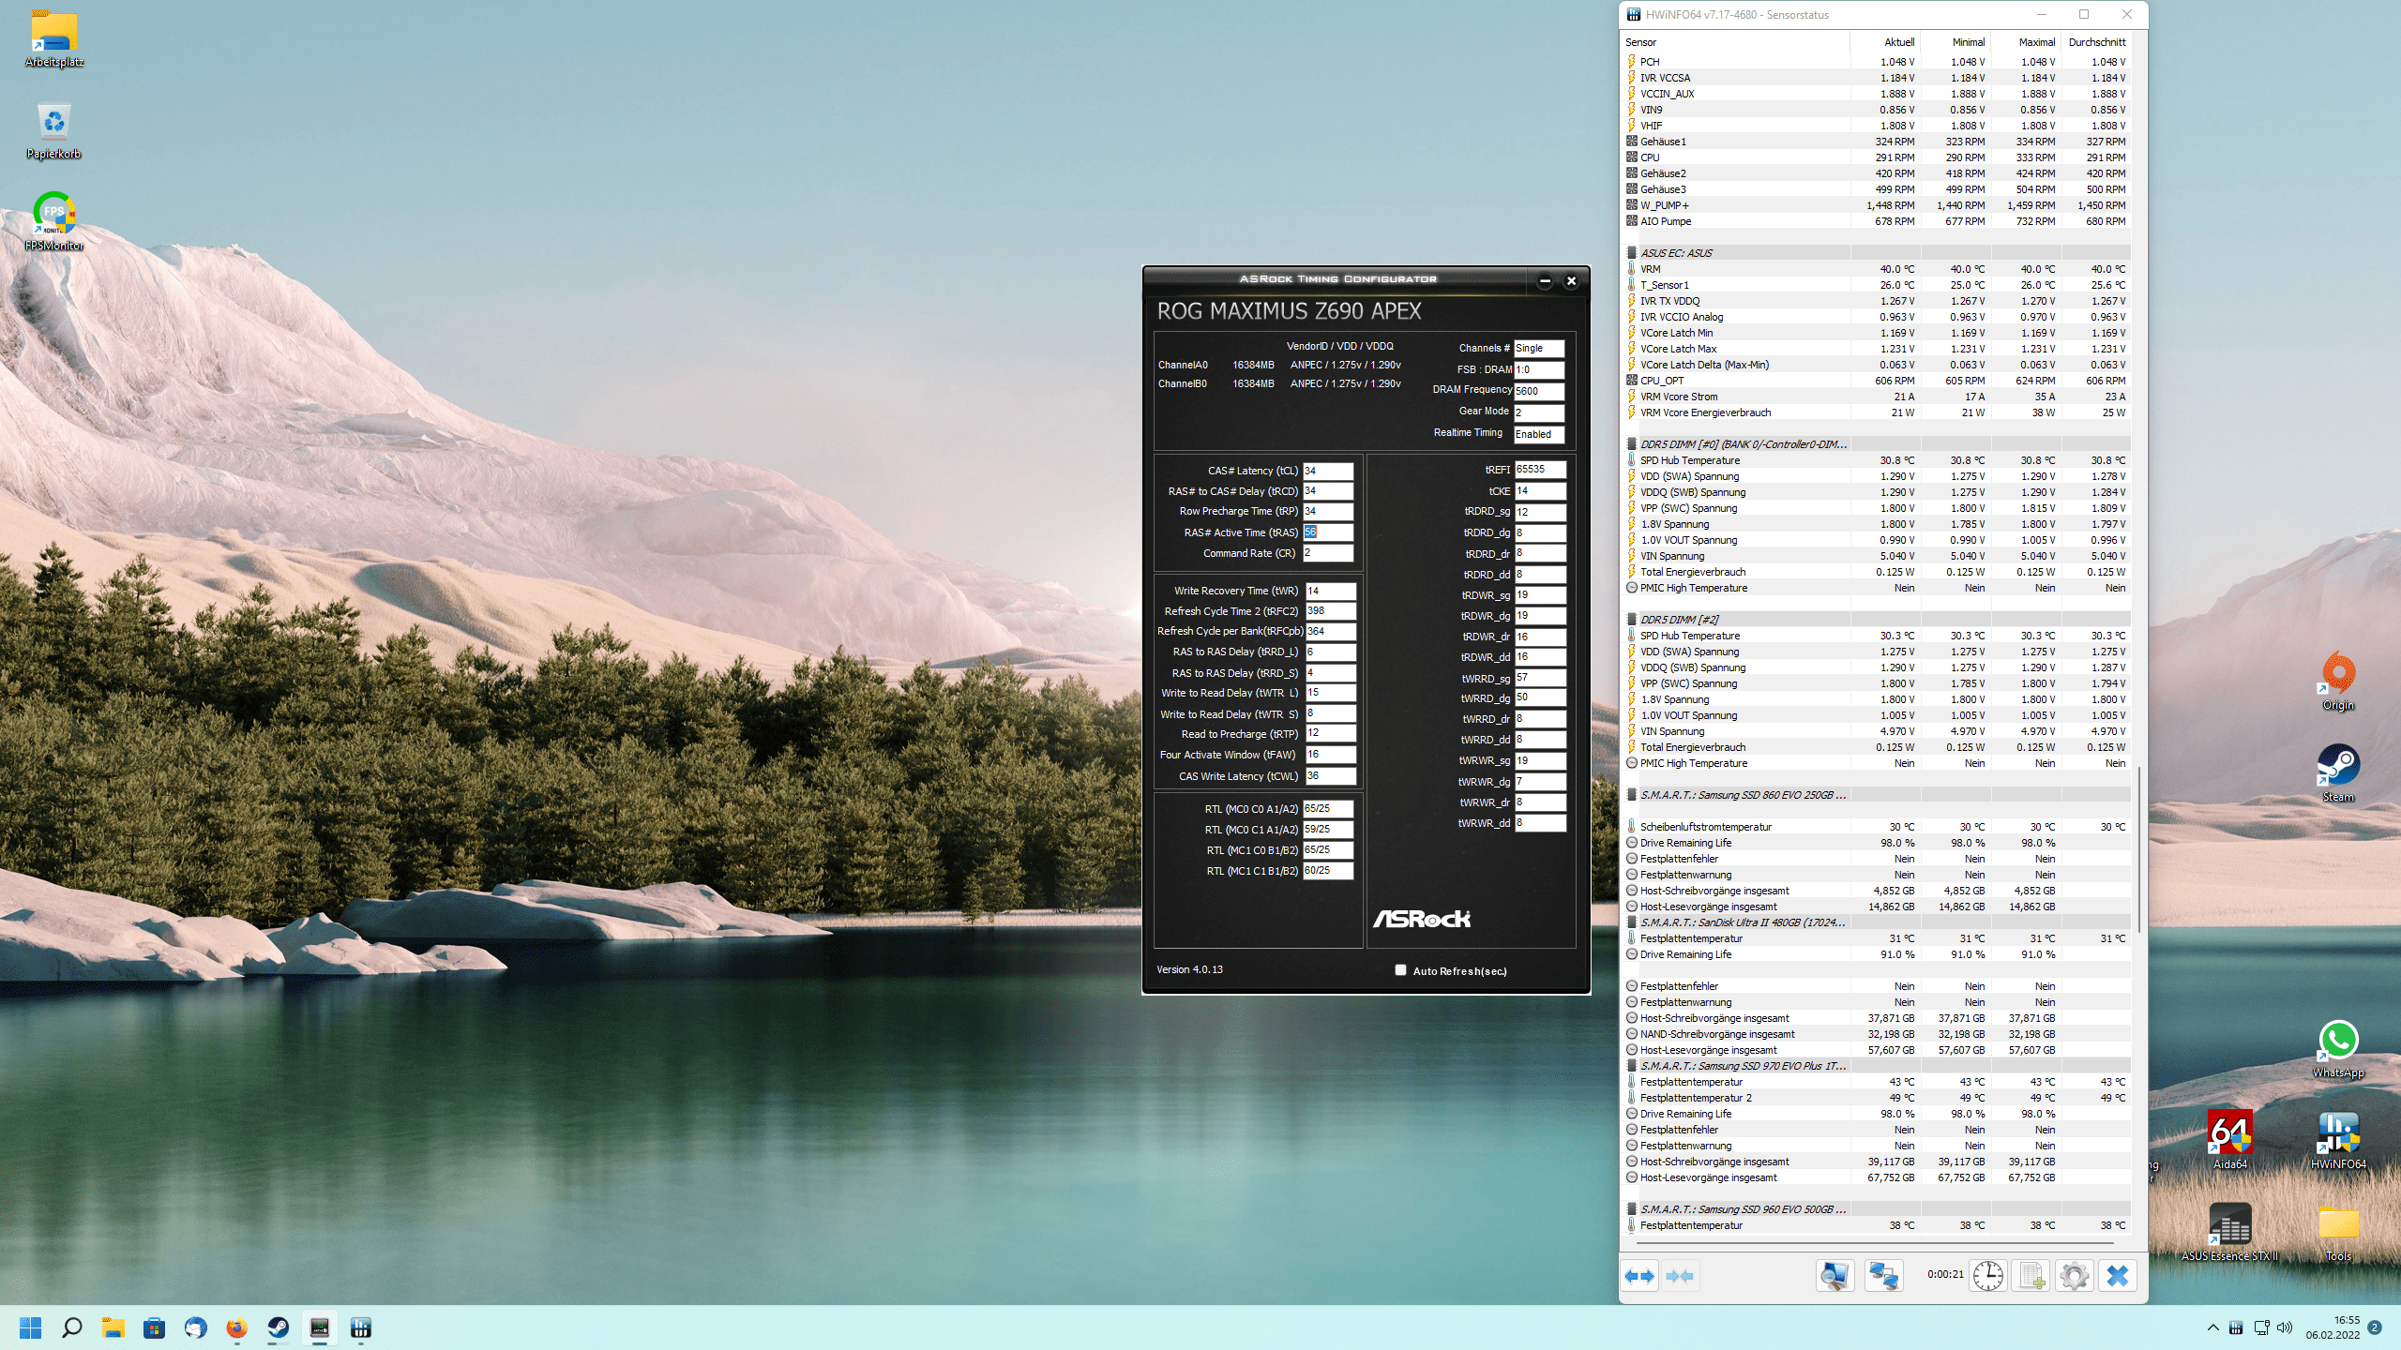The height and width of the screenshot is (1350, 2401).
Task: Open the HWiNFO summary magnifier icon
Action: pos(1835,1276)
